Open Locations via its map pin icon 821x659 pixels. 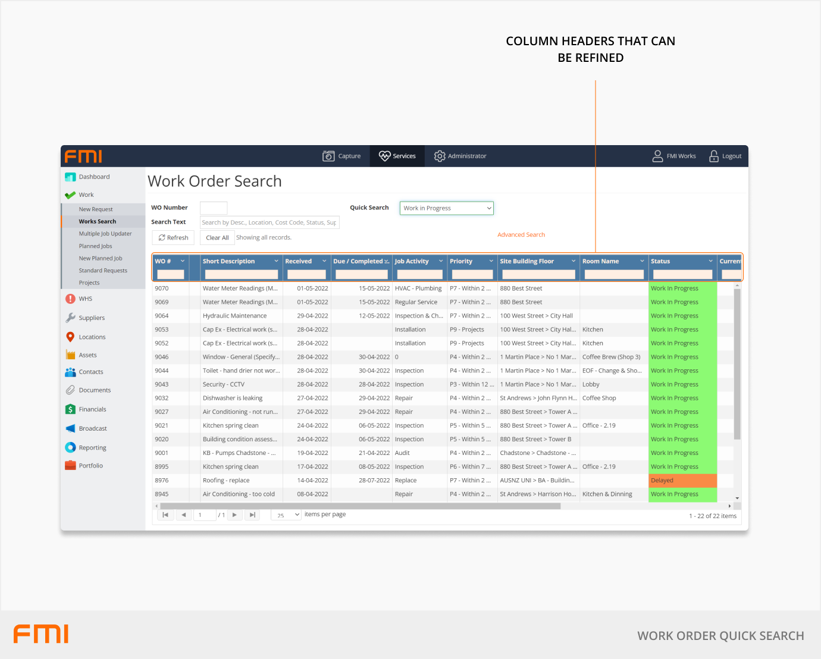(70, 337)
